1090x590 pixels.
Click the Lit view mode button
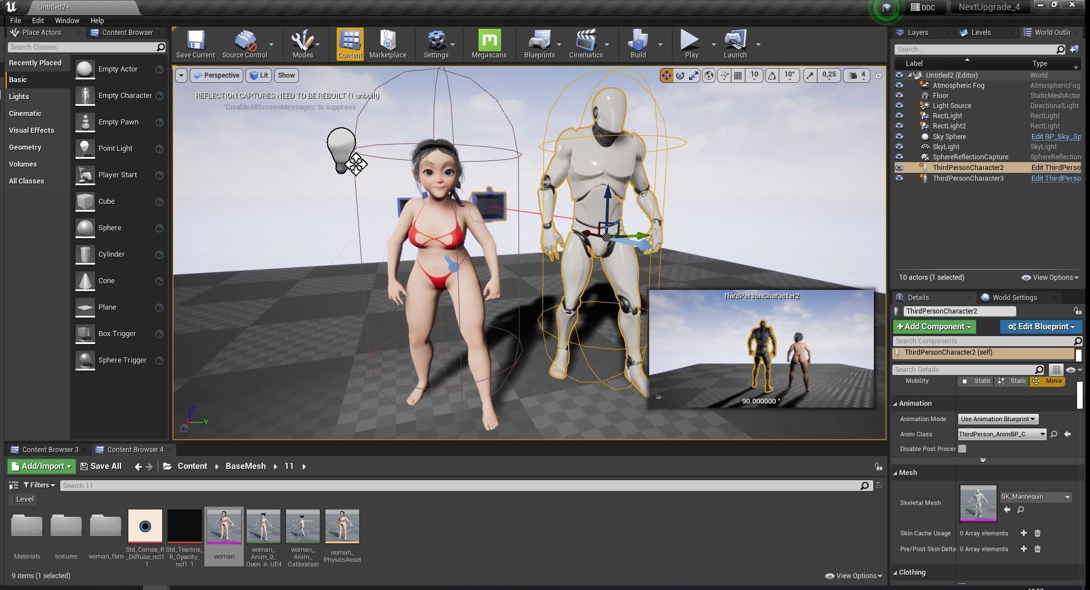pos(259,75)
